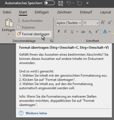
Task: Open the font size 11 dropdown
Action: [x=97, y=23]
